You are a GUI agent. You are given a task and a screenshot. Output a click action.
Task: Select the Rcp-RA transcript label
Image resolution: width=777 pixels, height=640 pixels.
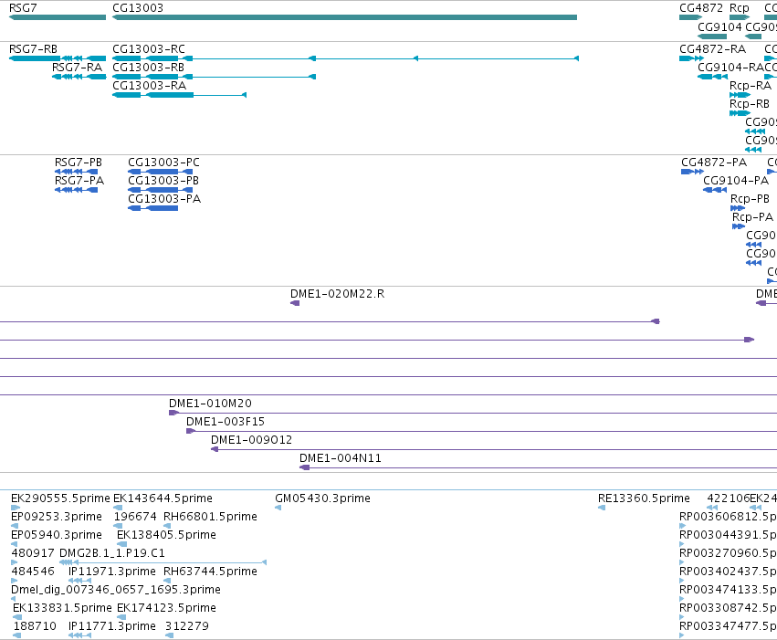tap(751, 86)
